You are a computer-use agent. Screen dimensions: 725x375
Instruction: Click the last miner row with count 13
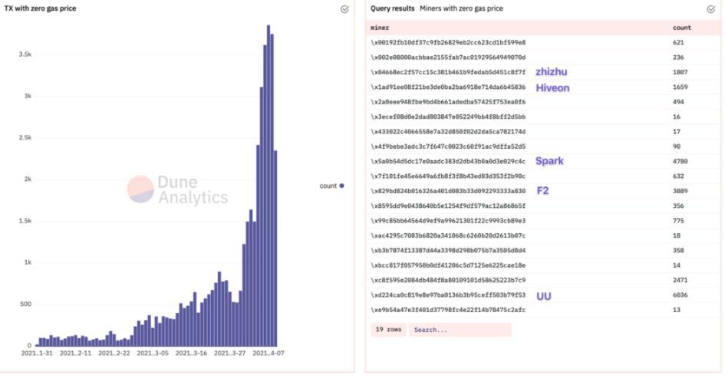coord(448,310)
